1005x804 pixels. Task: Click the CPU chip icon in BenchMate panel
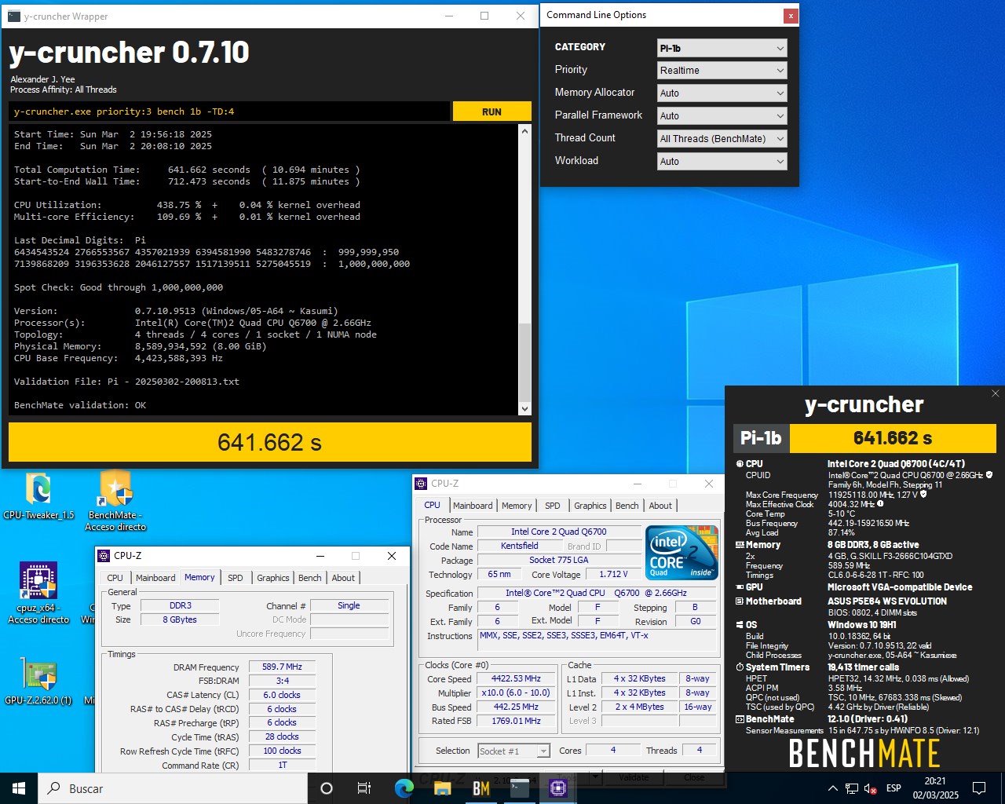coord(740,464)
